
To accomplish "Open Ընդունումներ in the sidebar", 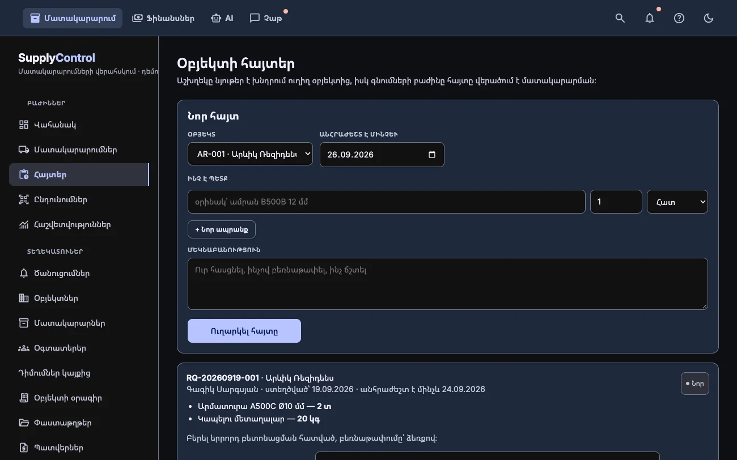I will click(79, 199).
